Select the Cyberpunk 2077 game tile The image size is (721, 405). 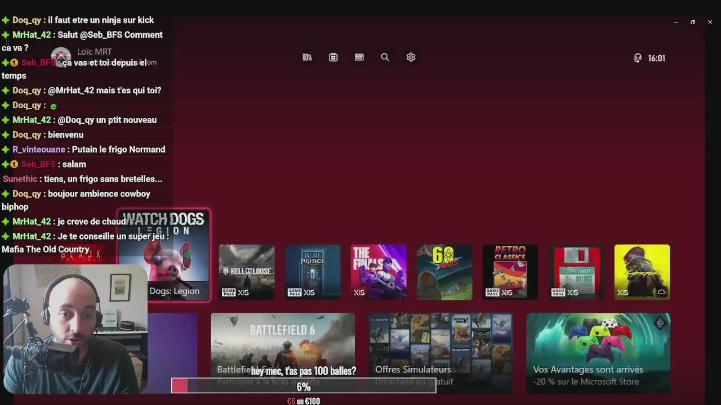click(642, 272)
